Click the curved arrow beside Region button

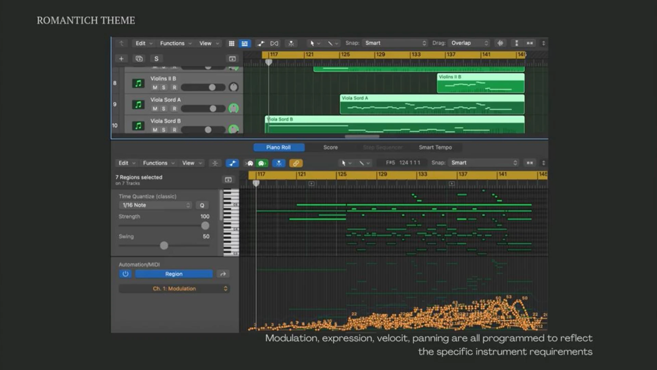[223, 274]
